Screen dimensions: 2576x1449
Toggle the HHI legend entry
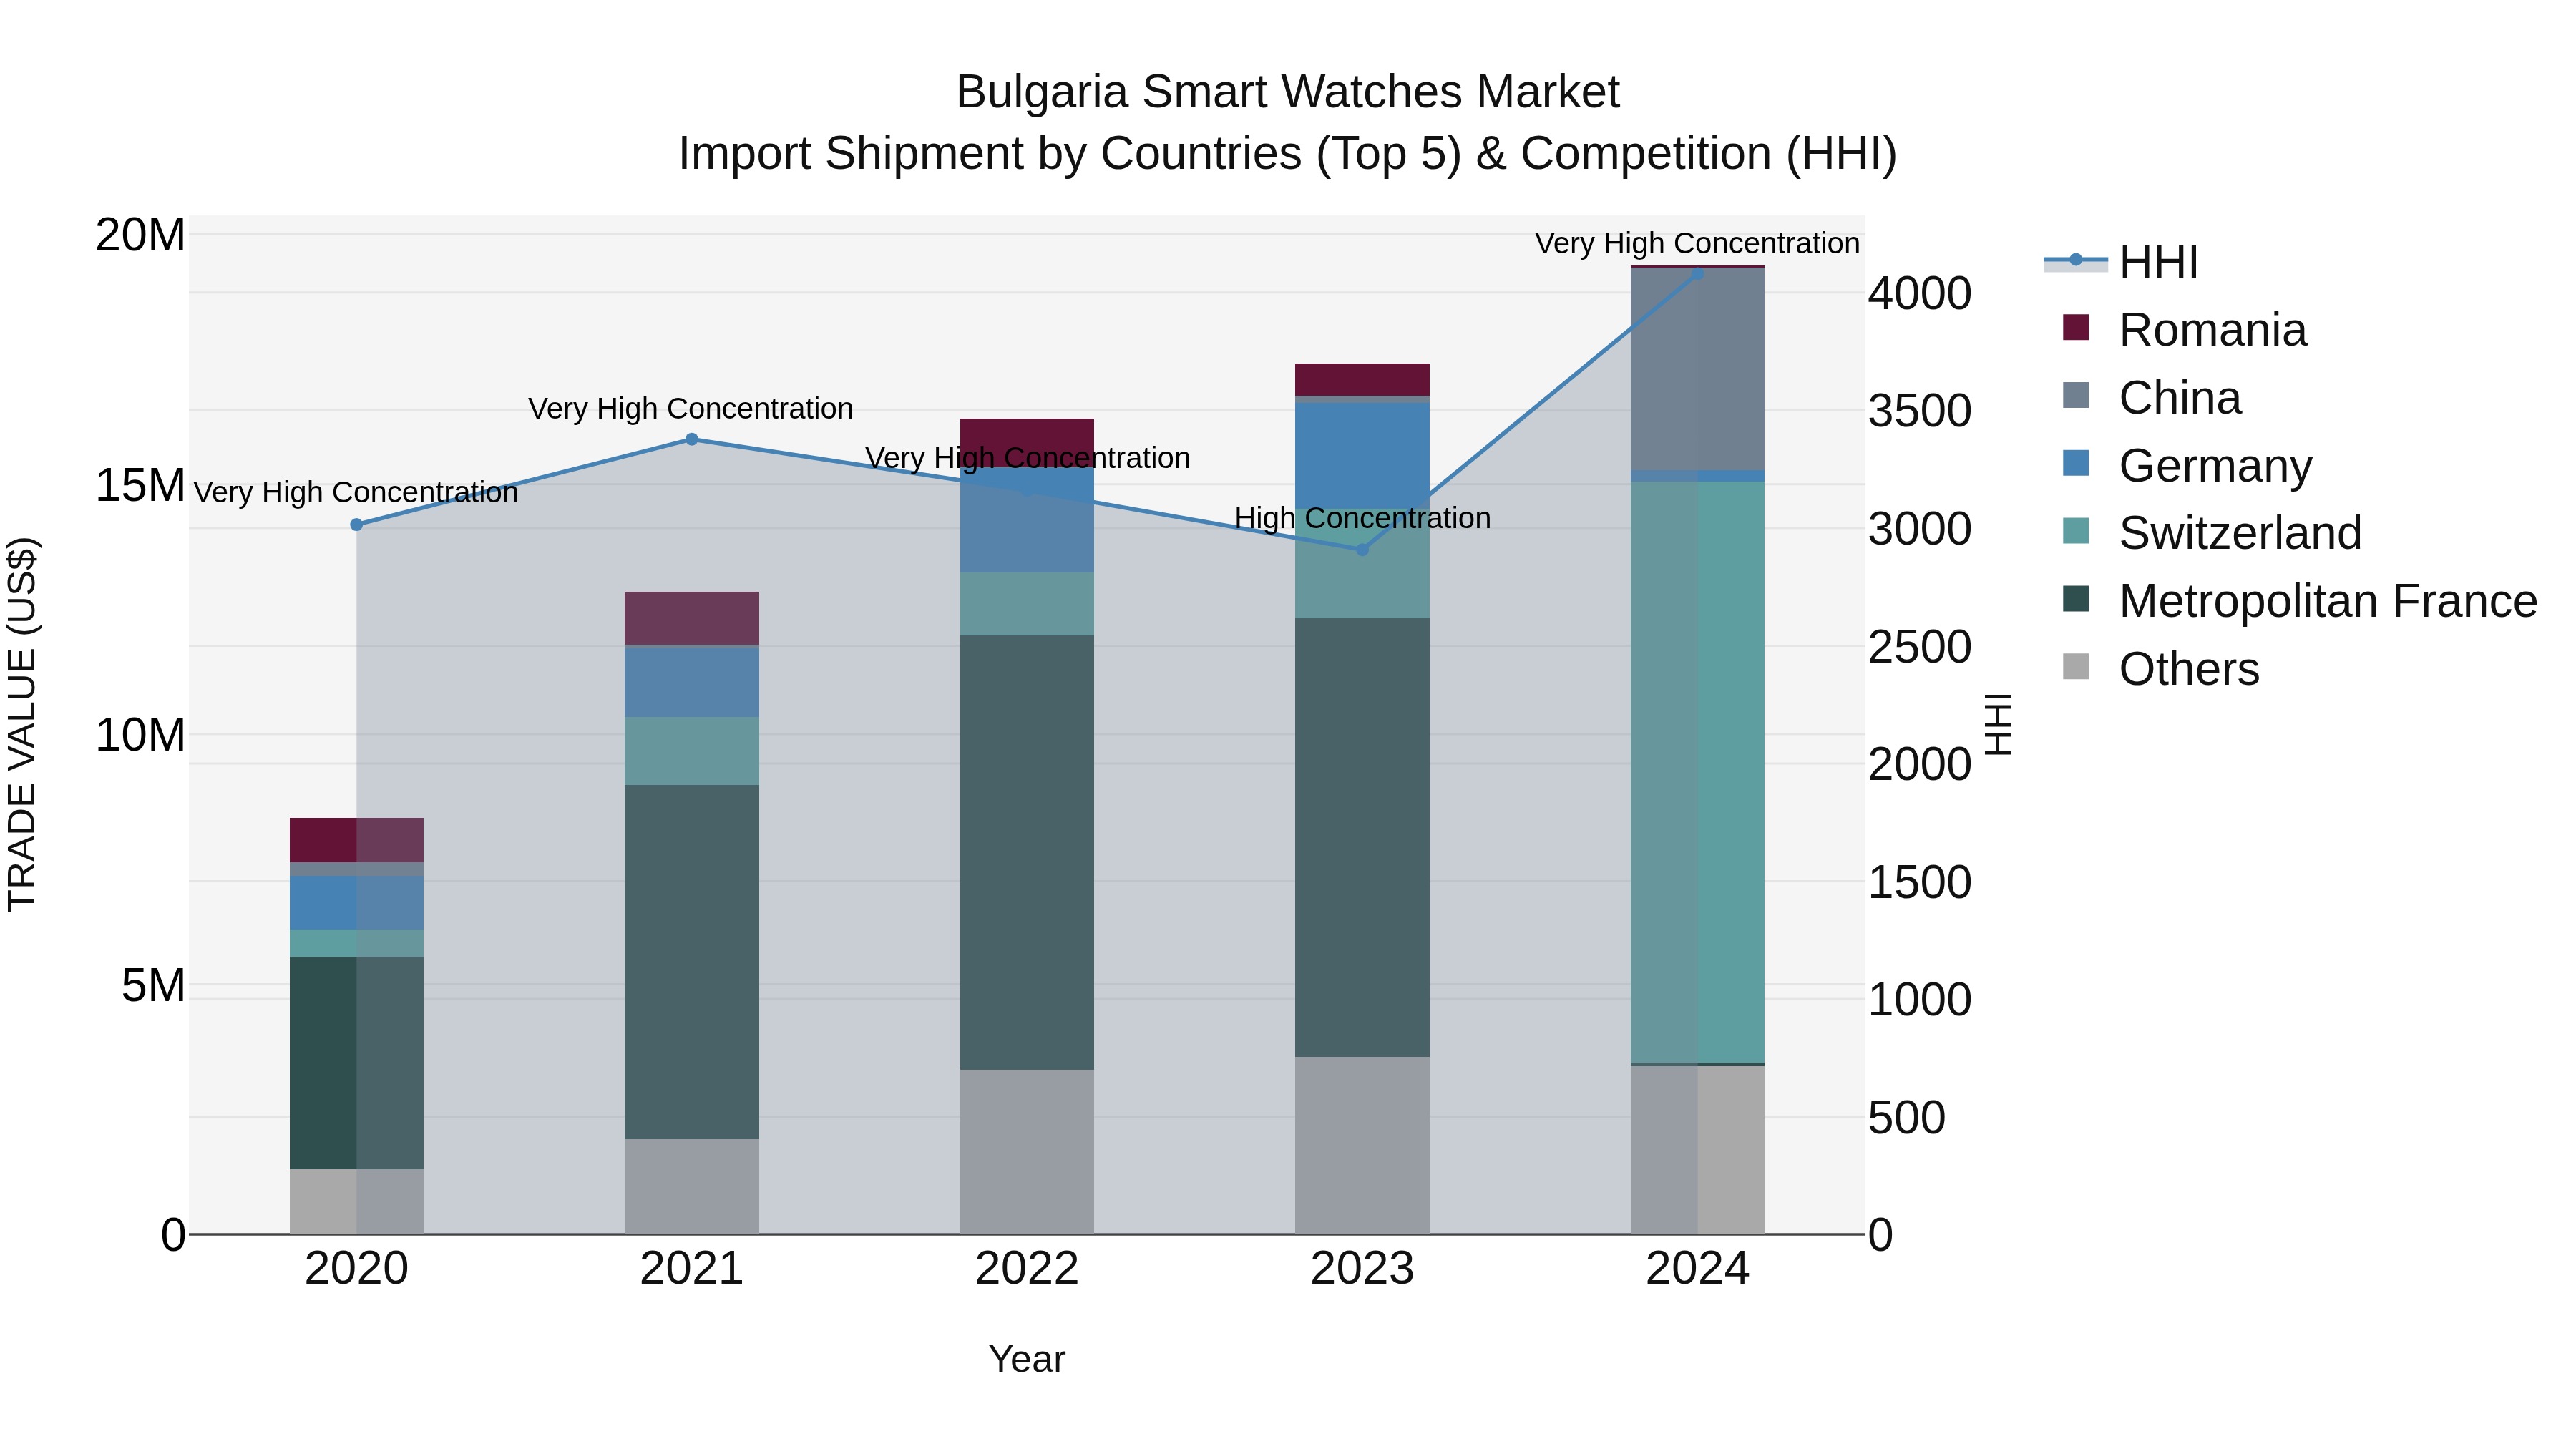(x=2121, y=262)
